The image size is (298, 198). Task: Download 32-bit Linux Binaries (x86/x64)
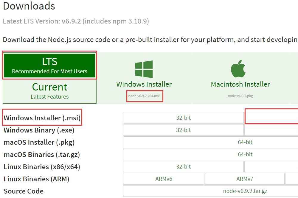click(x=183, y=167)
